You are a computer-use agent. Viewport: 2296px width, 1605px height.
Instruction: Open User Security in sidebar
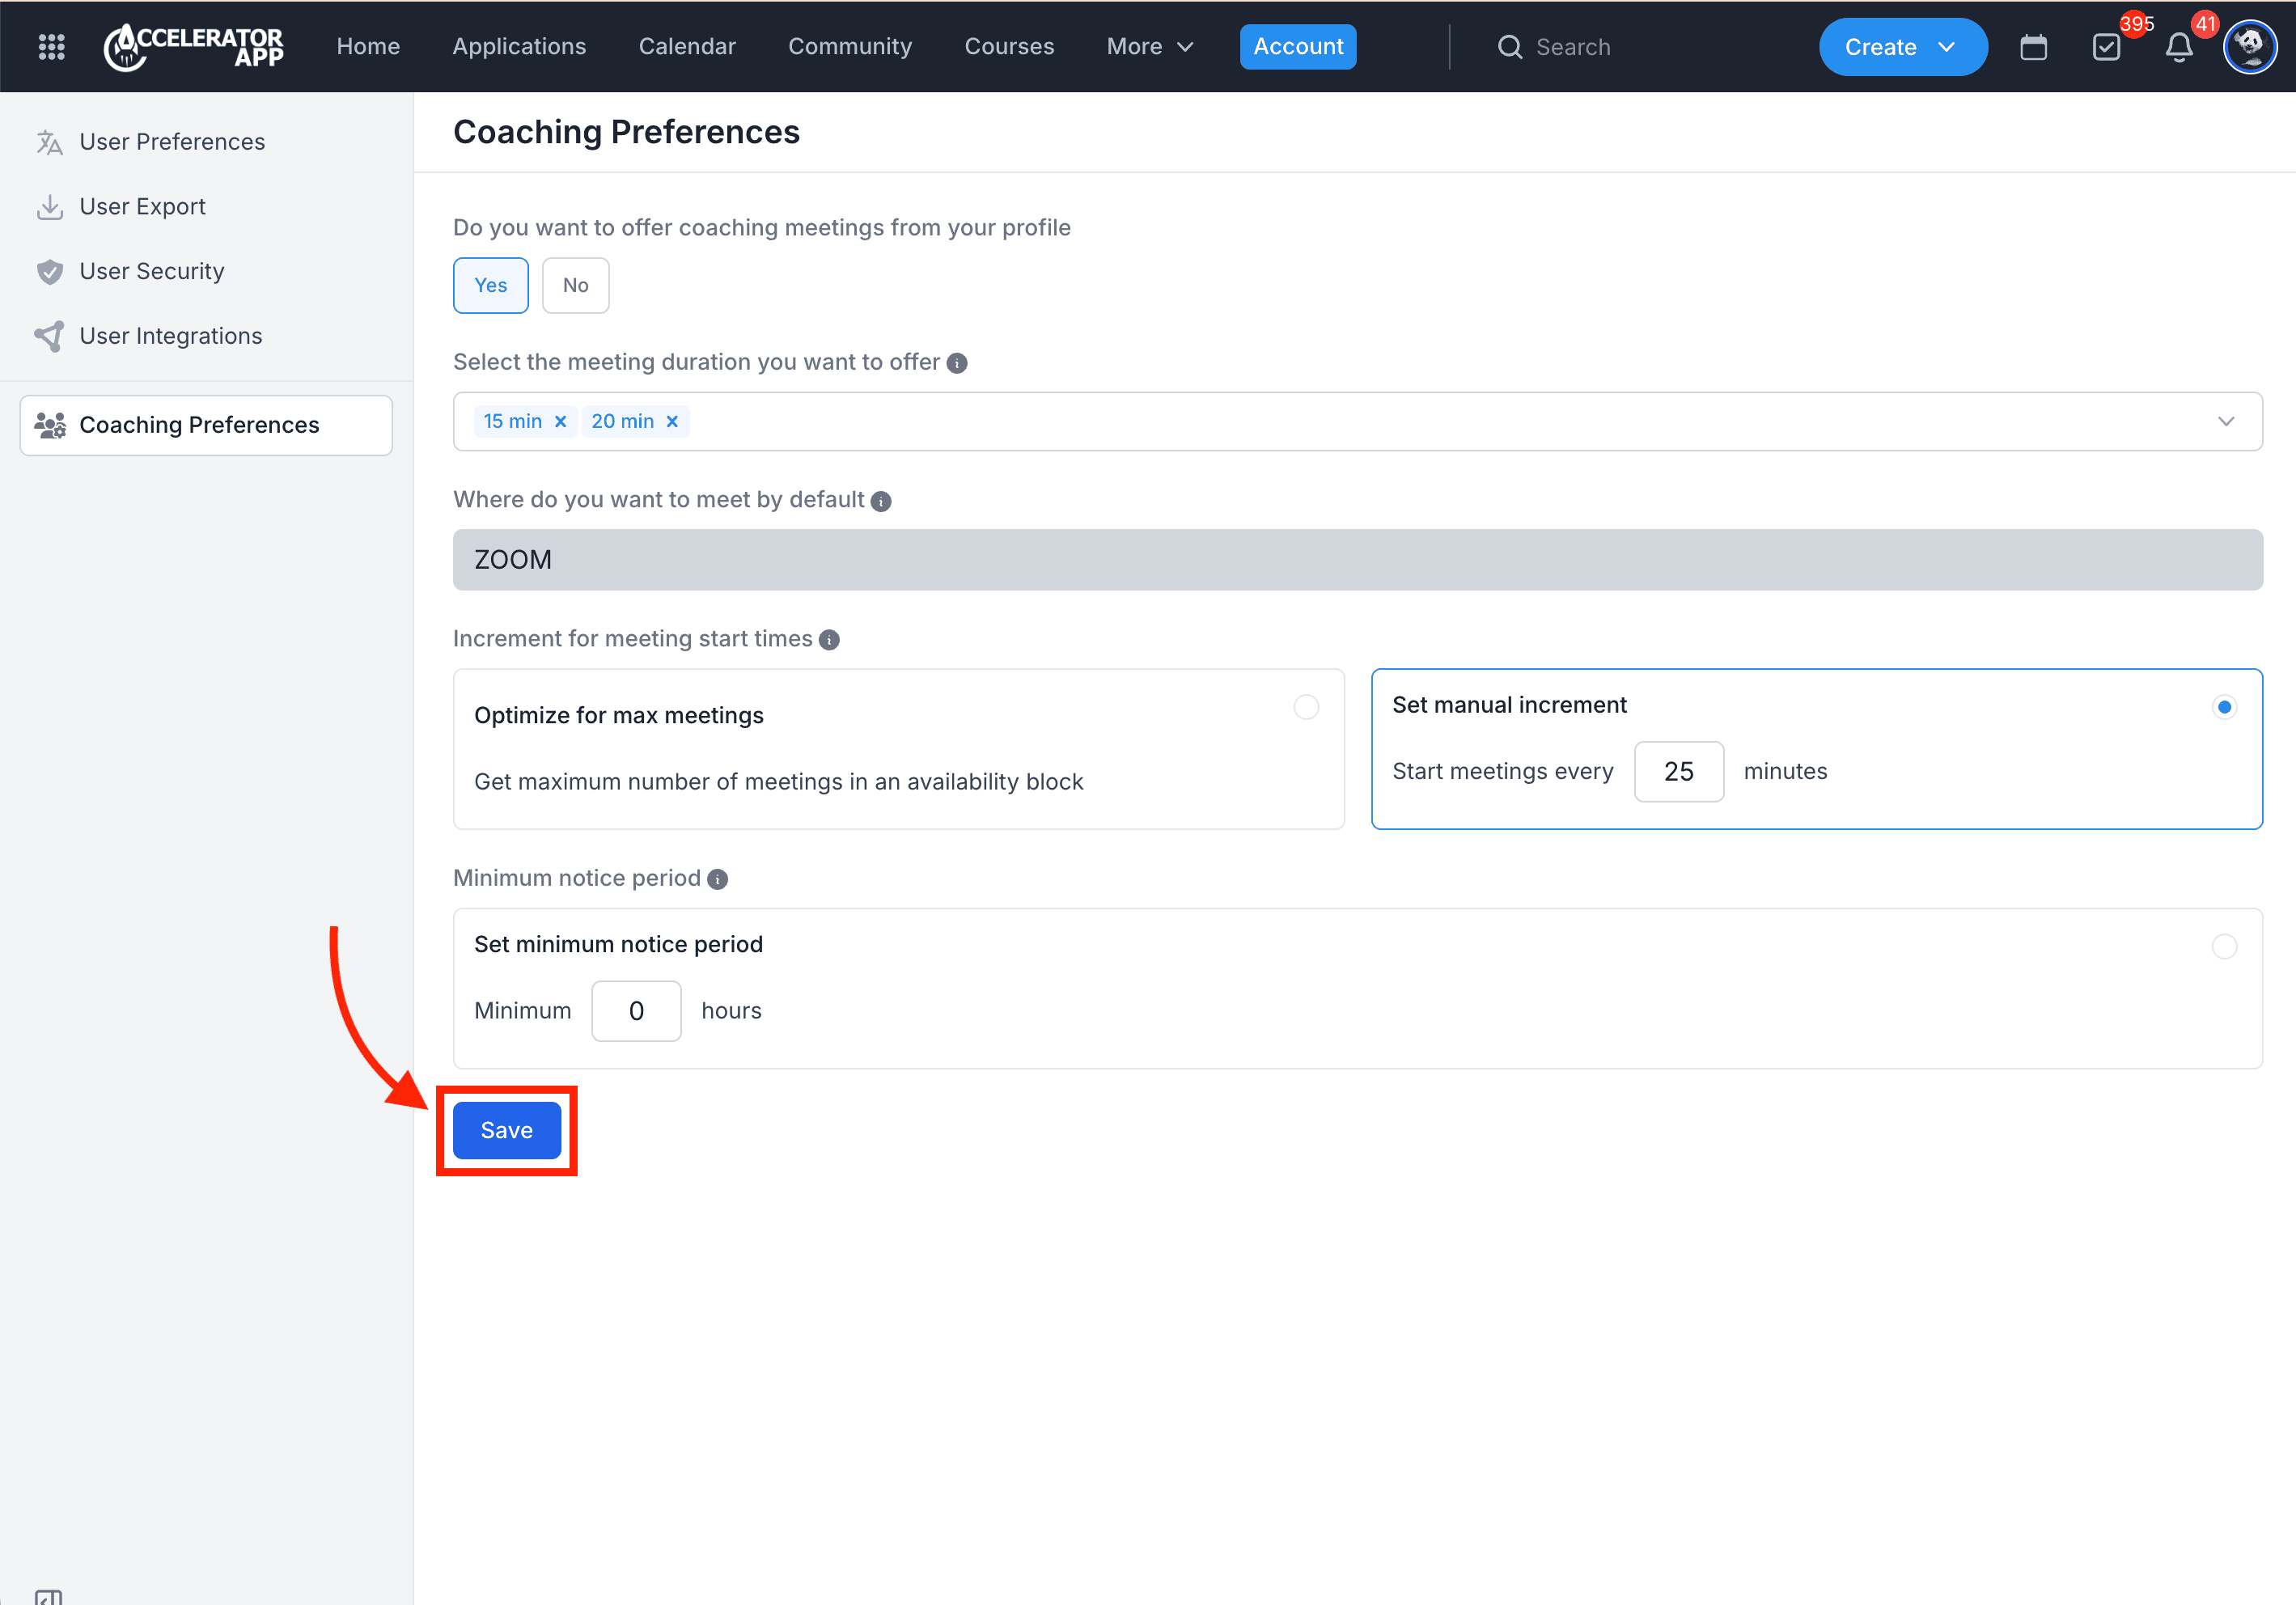tap(152, 271)
